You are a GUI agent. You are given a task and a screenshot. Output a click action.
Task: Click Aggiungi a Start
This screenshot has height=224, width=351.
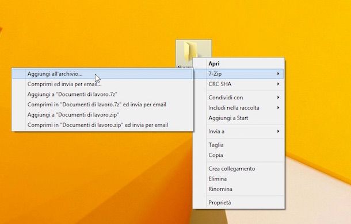[239, 118]
